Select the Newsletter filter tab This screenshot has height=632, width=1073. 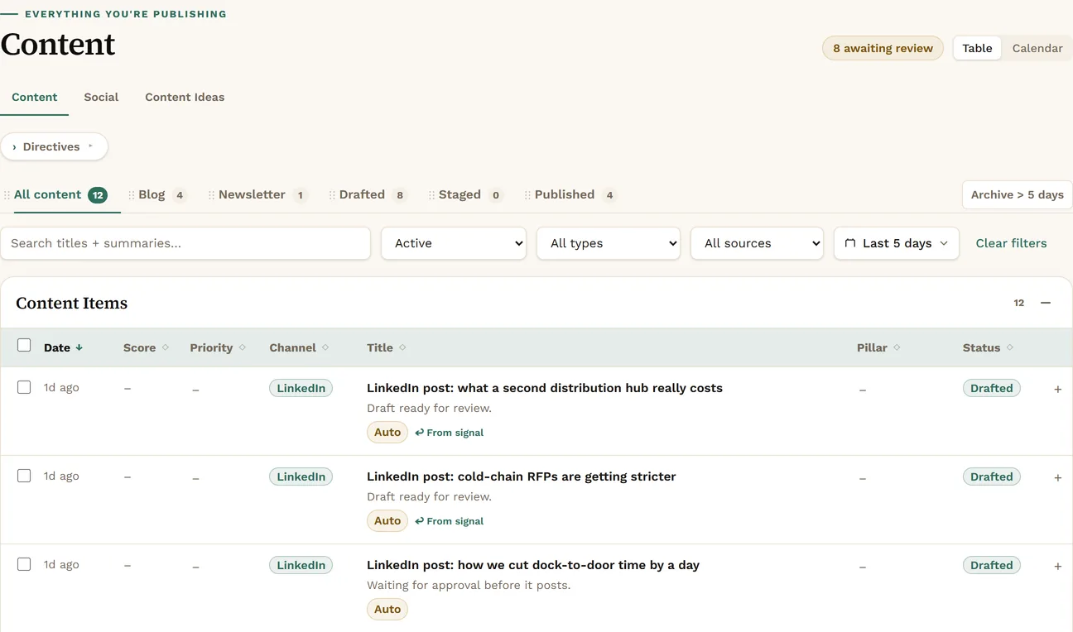(263, 195)
